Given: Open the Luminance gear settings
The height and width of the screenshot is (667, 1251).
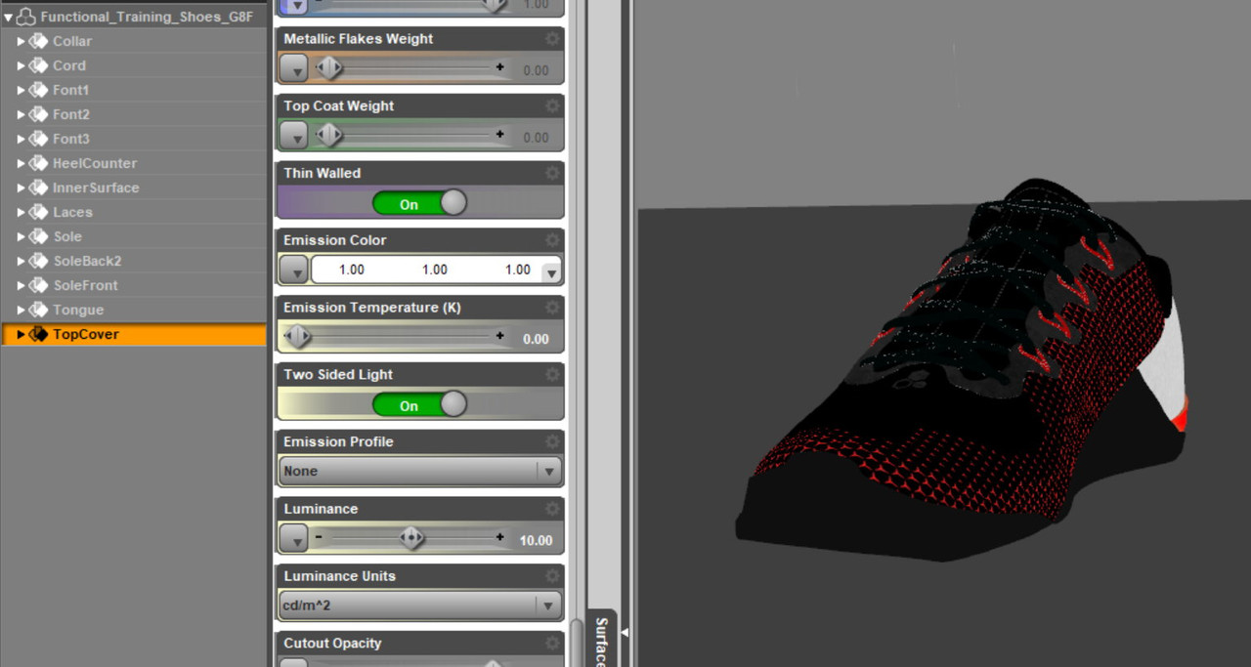Looking at the screenshot, I should pyautogui.click(x=552, y=509).
